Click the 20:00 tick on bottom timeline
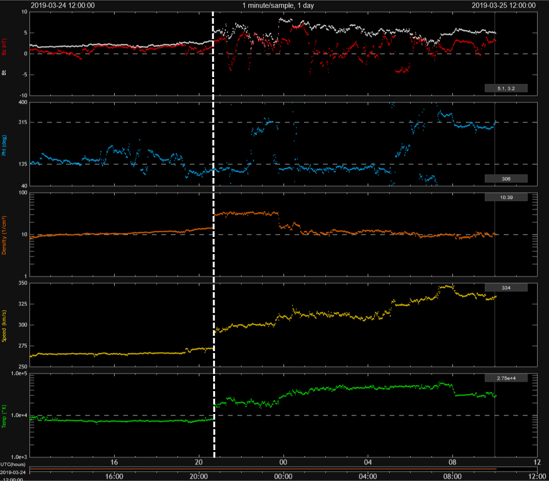This screenshot has height=481, width=549. pyautogui.click(x=198, y=476)
